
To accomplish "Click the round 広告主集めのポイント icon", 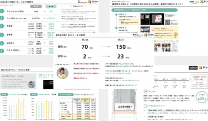I will [x=146, y=106].
